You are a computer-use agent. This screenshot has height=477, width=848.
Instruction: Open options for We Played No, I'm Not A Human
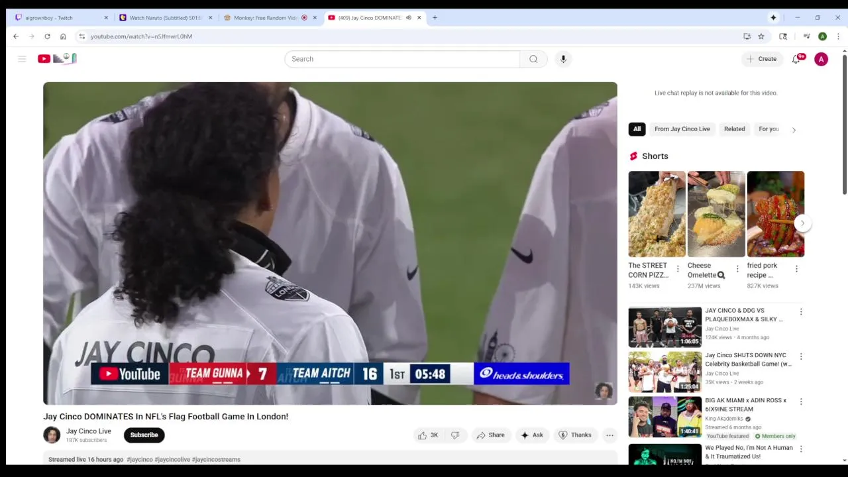click(x=801, y=449)
